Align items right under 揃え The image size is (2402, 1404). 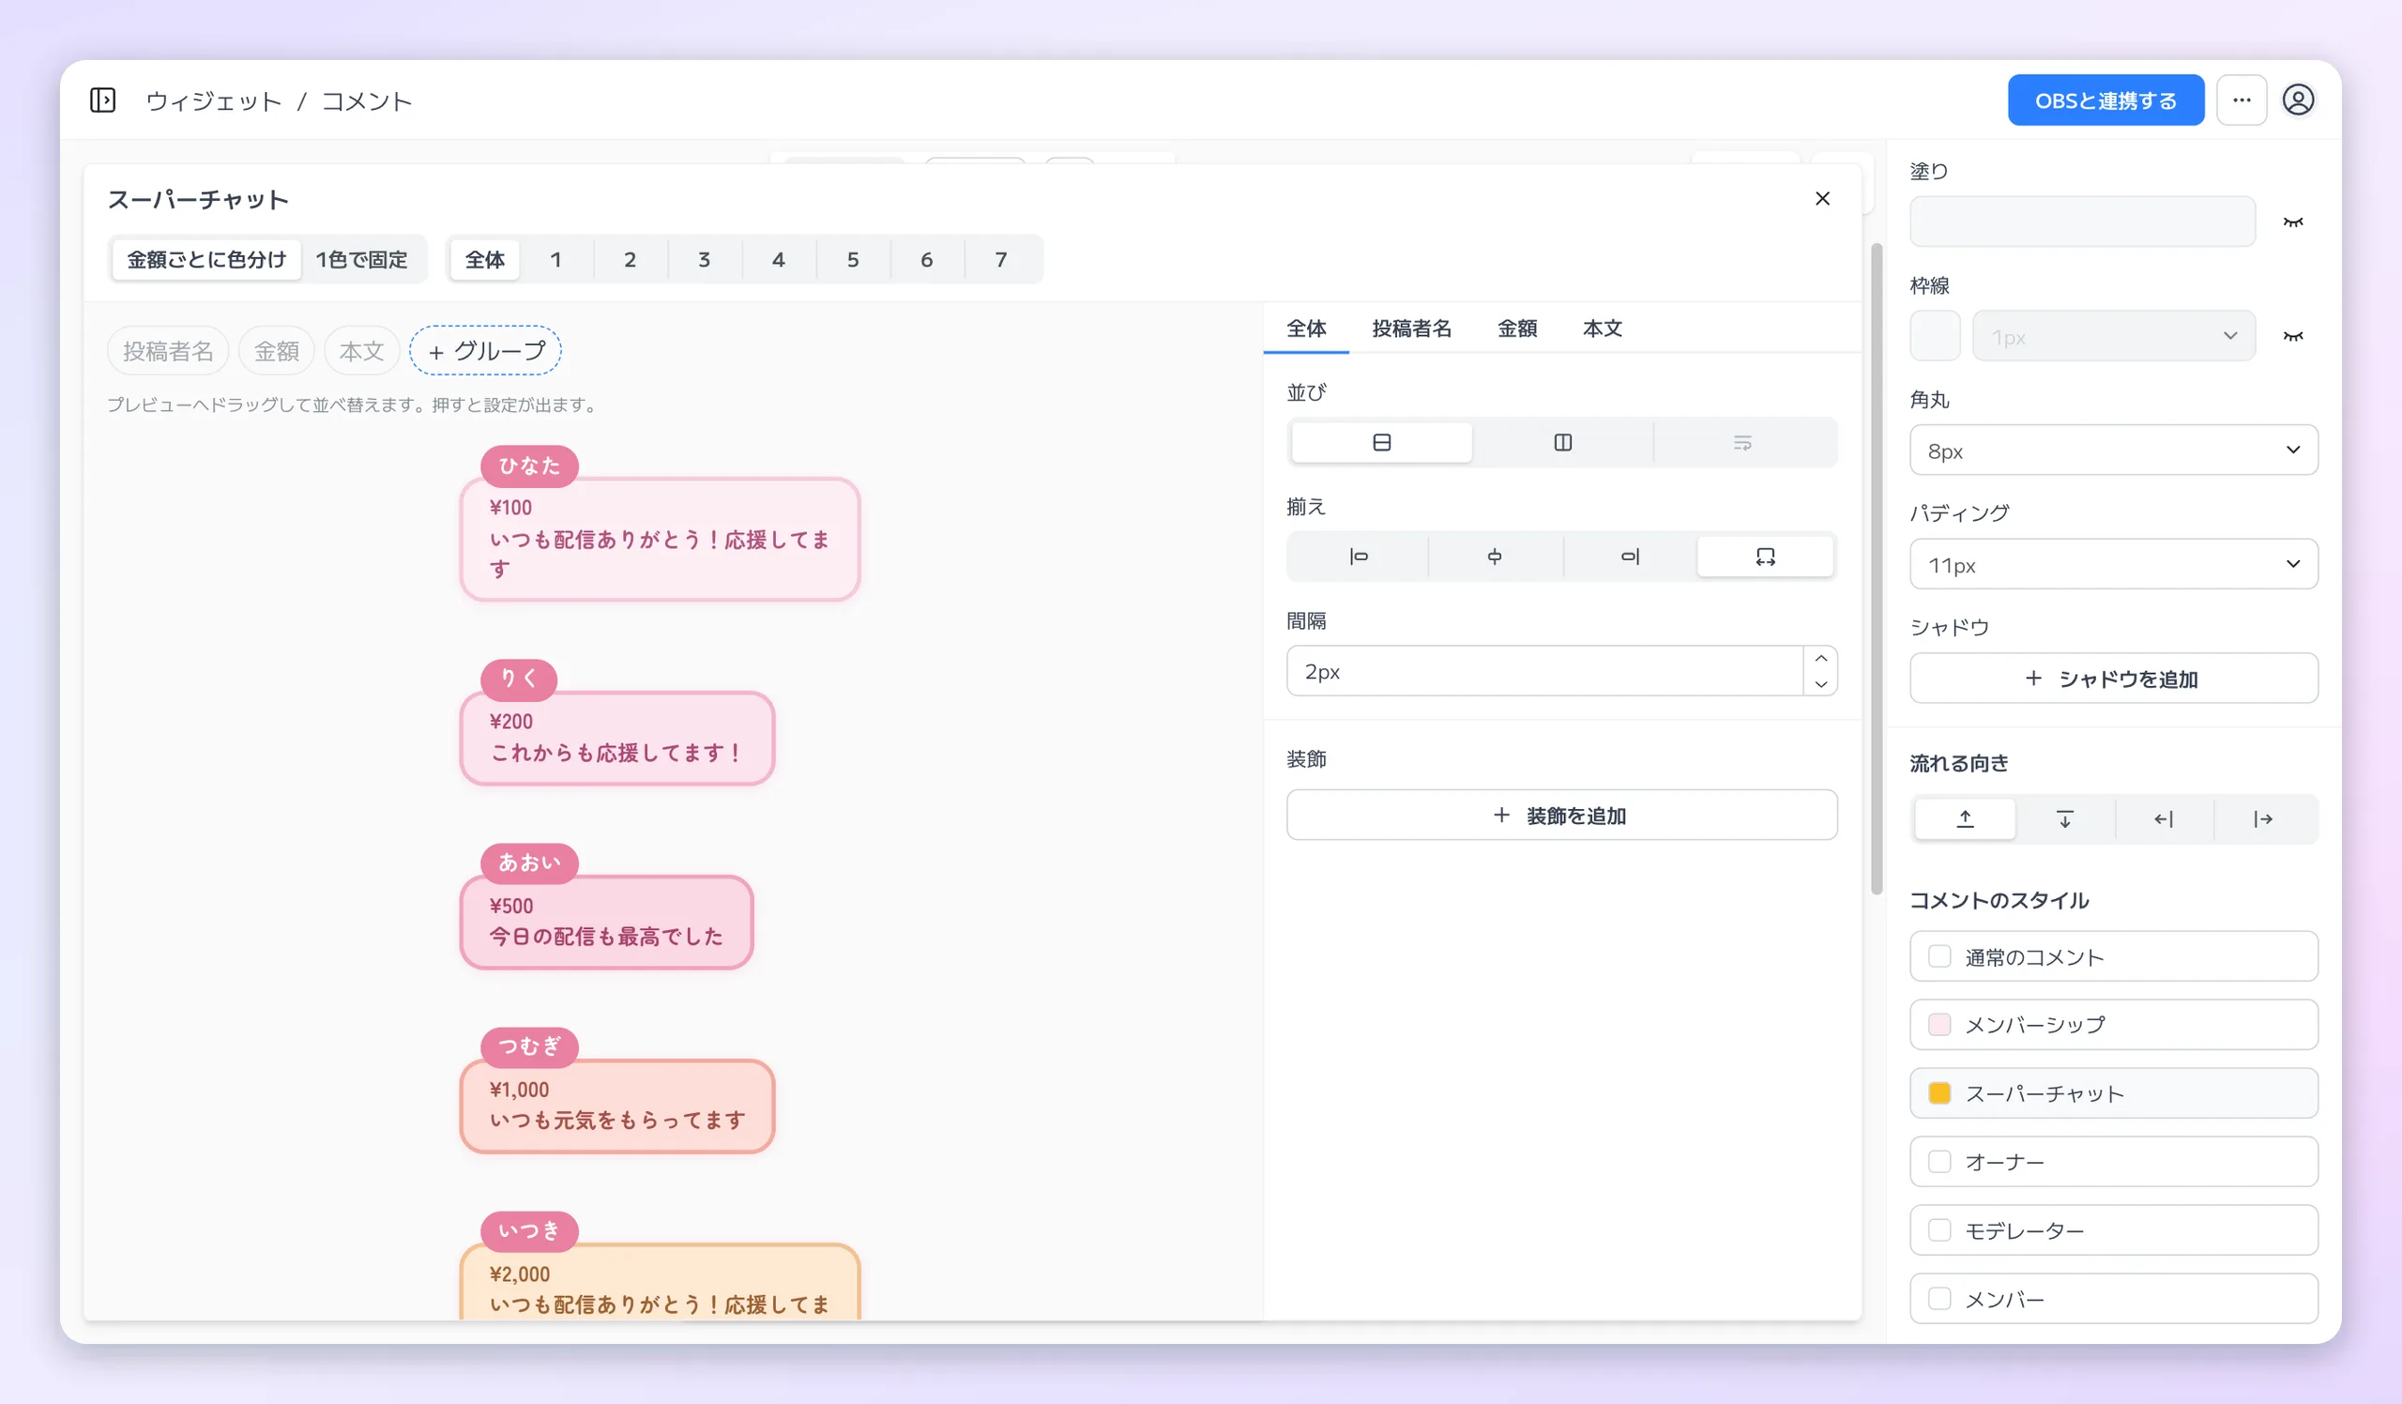pos(1630,557)
